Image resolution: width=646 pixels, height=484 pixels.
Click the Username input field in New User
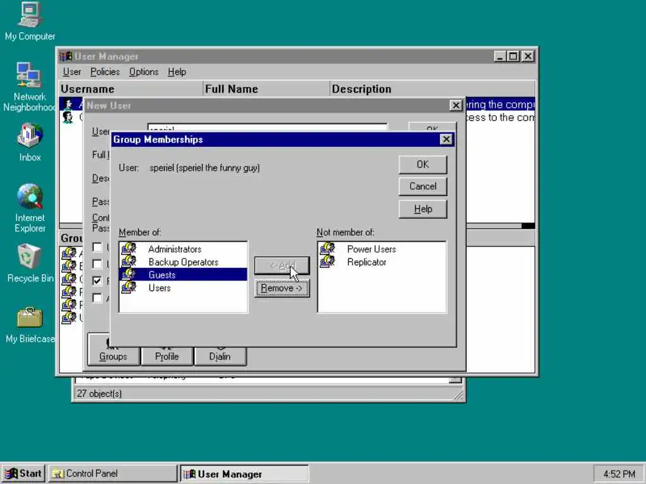point(267,127)
